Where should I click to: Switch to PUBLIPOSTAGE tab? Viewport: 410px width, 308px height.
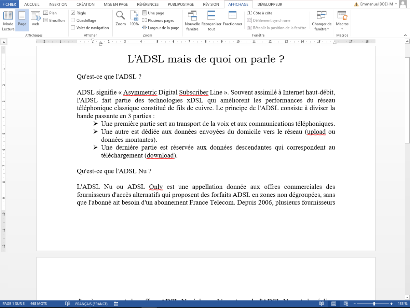coord(181,4)
